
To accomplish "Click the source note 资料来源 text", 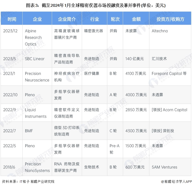I will 28,181.
